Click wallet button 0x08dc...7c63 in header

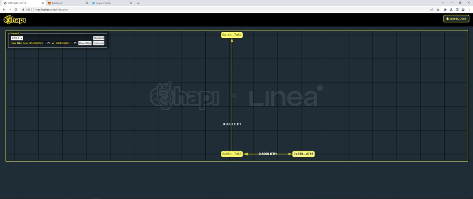[456, 18]
